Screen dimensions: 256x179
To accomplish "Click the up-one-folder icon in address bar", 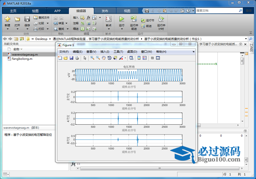I will (x=16, y=39).
